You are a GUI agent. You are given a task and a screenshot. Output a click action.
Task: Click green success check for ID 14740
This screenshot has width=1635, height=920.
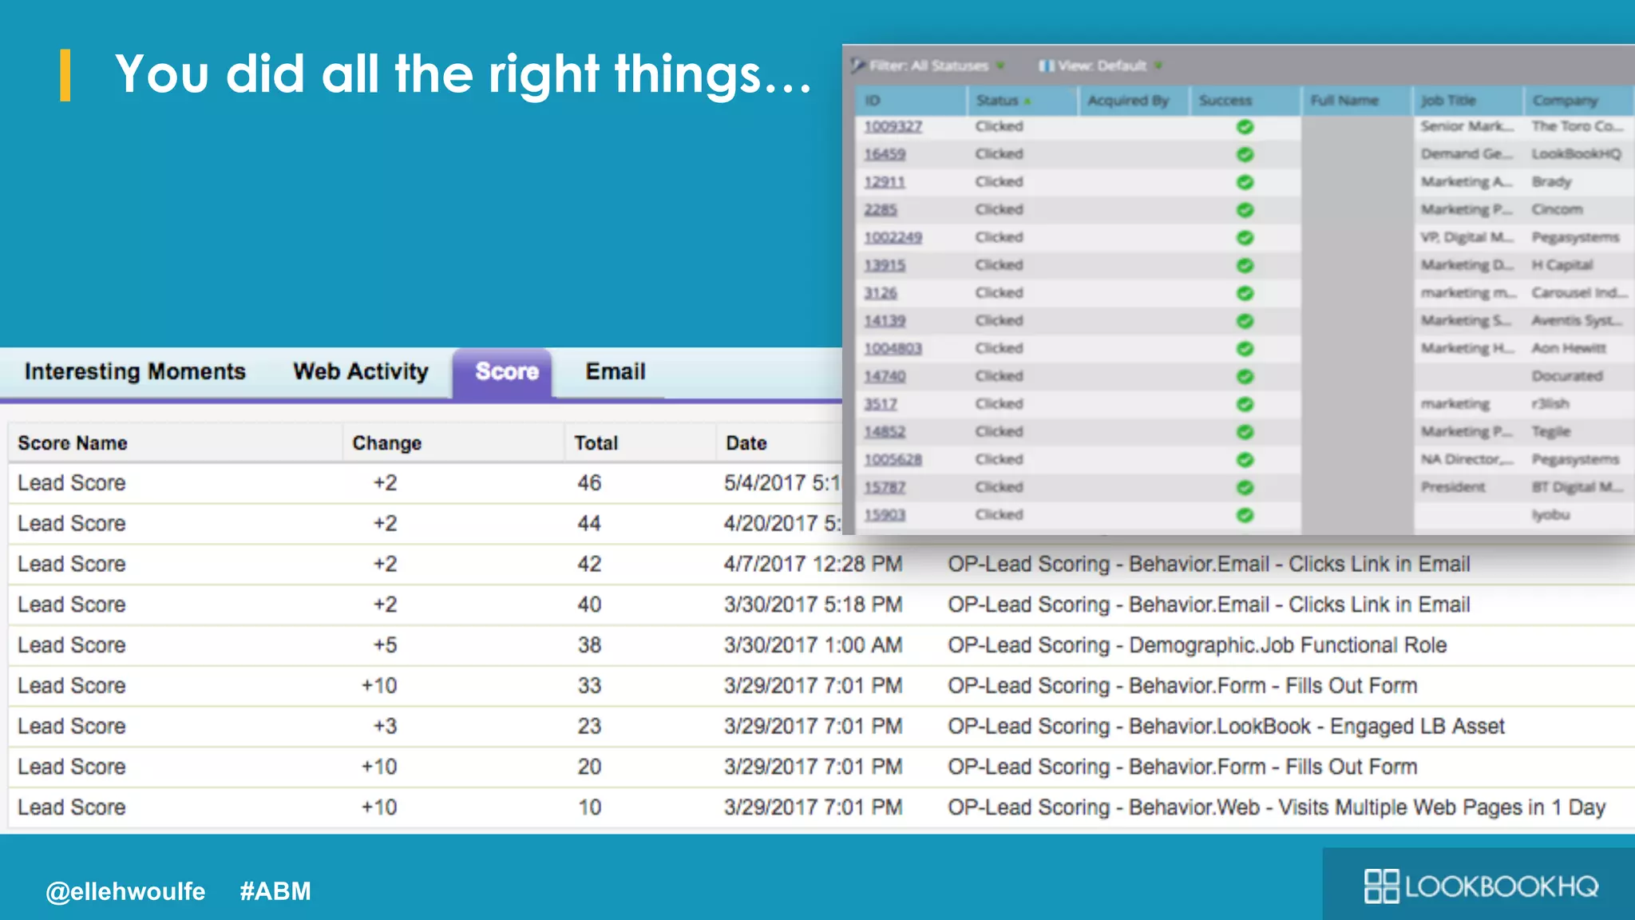click(x=1245, y=377)
